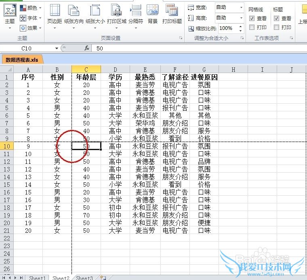This screenshot has height=280, width=307.
Task: Expand the Name Box dropdown arrow
Action: pyautogui.click(x=57, y=48)
